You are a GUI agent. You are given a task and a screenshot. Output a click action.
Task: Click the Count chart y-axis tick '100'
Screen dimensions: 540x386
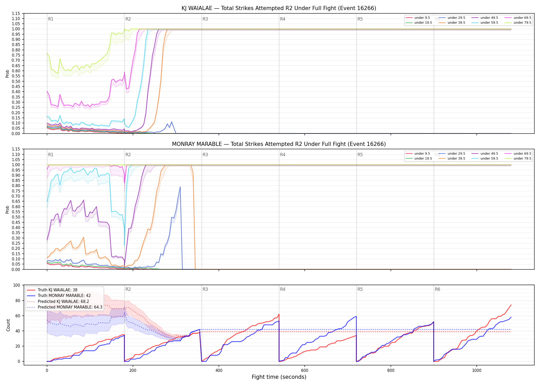click(x=16, y=285)
